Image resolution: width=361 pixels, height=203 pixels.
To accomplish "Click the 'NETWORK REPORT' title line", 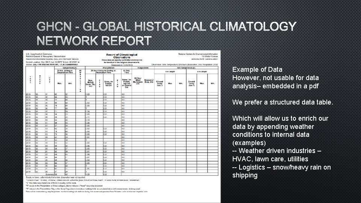I will [x=94, y=41].
